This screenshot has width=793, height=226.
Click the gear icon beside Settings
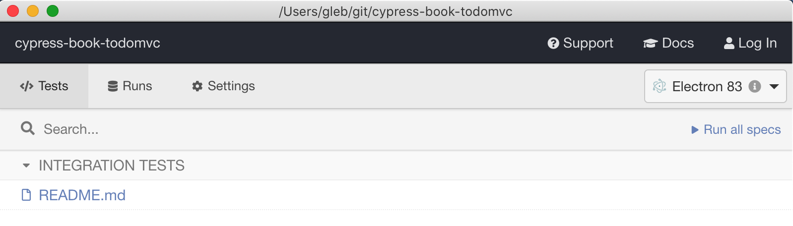pos(198,86)
